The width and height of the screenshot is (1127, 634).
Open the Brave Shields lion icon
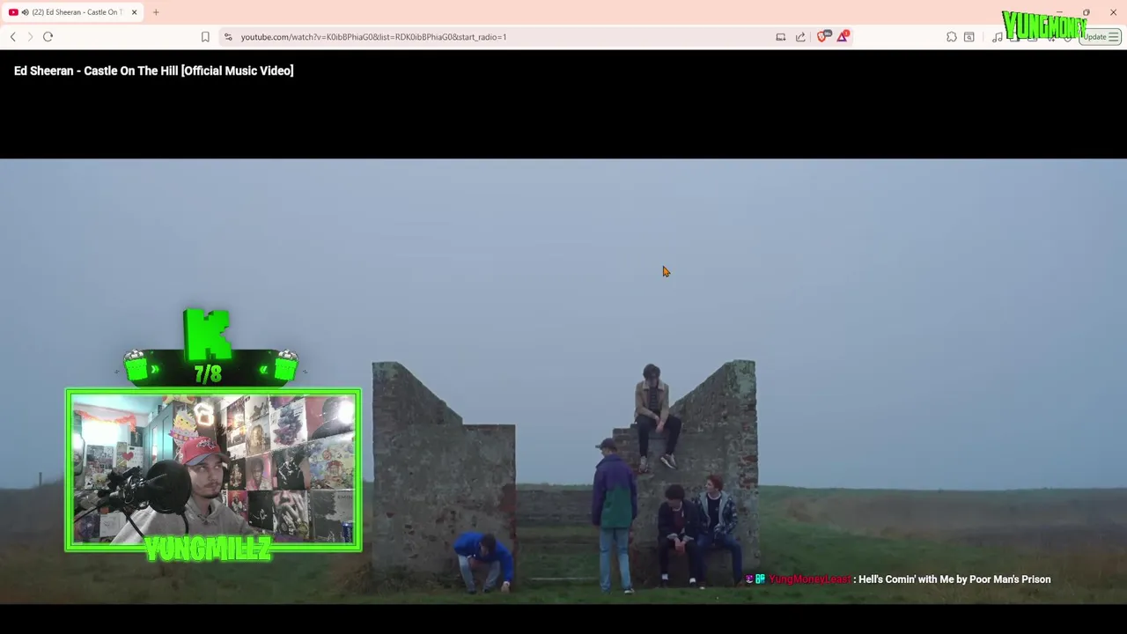(823, 36)
